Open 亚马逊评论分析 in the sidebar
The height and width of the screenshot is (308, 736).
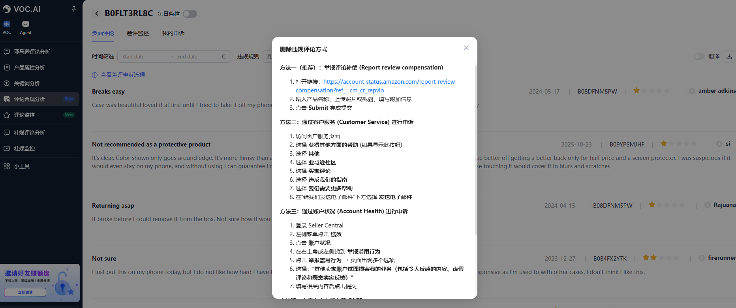point(32,52)
